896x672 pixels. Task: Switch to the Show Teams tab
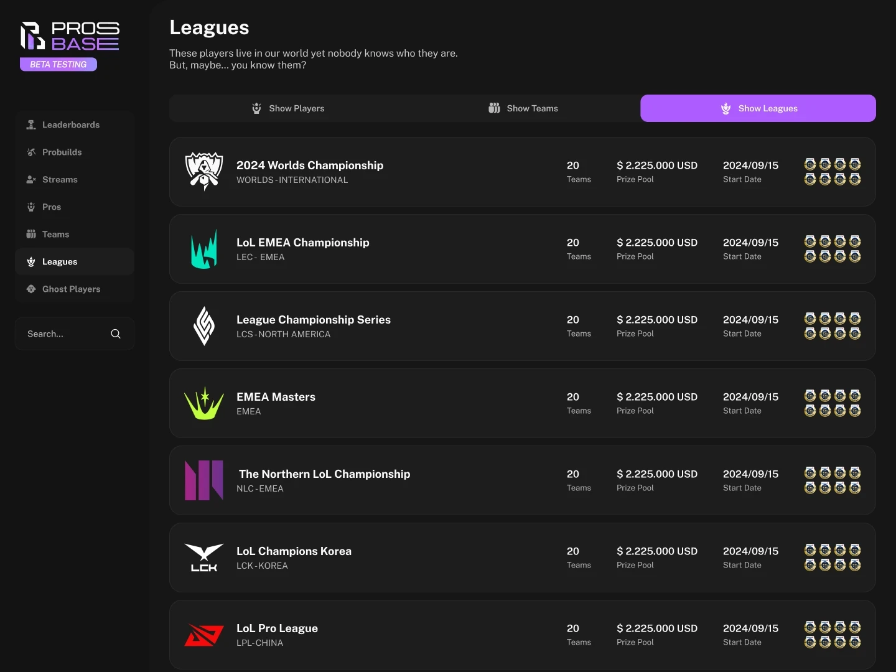tap(523, 108)
